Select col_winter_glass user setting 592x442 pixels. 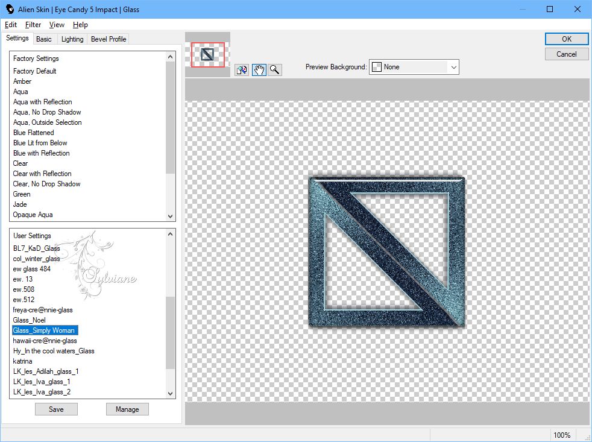coord(36,259)
